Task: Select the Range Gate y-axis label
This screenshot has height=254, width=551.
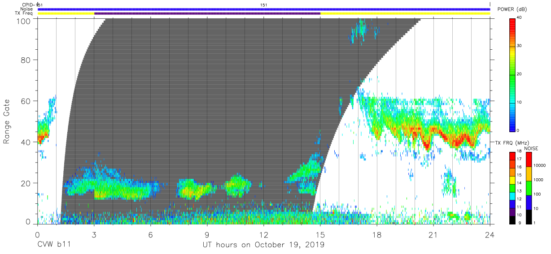Action: click(7, 122)
